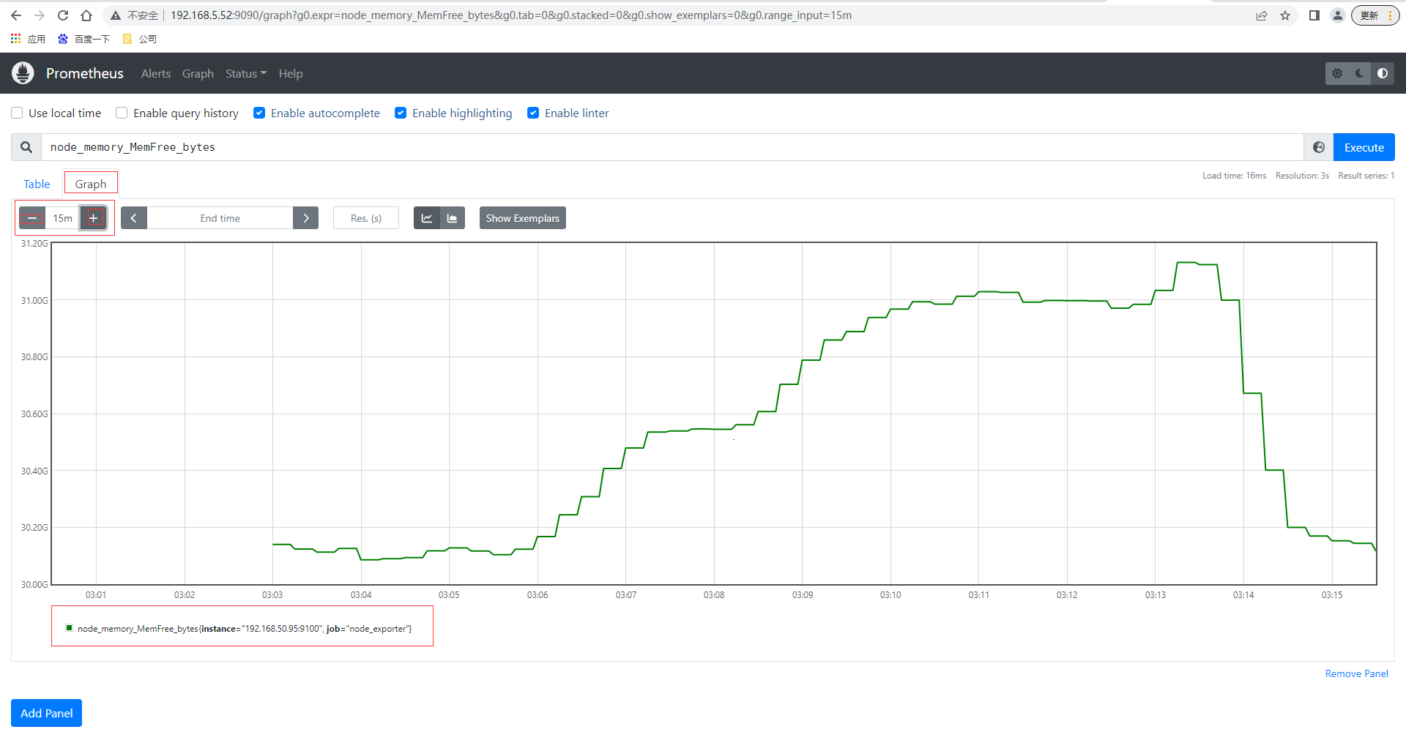
Task: Click the Add Panel button
Action: (47, 713)
